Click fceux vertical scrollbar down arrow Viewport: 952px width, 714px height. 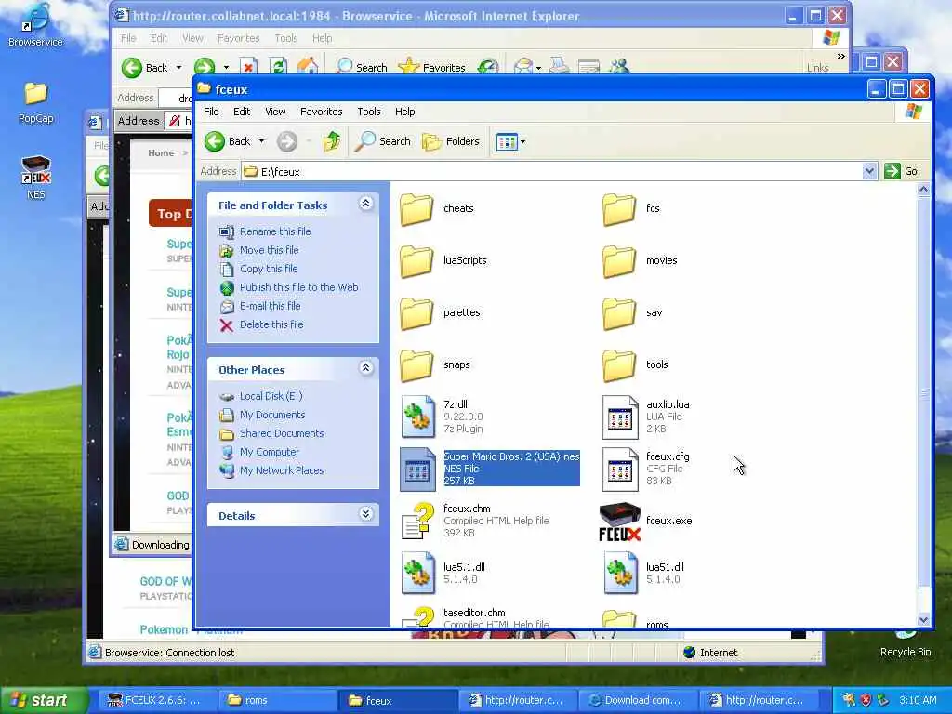(923, 620)
